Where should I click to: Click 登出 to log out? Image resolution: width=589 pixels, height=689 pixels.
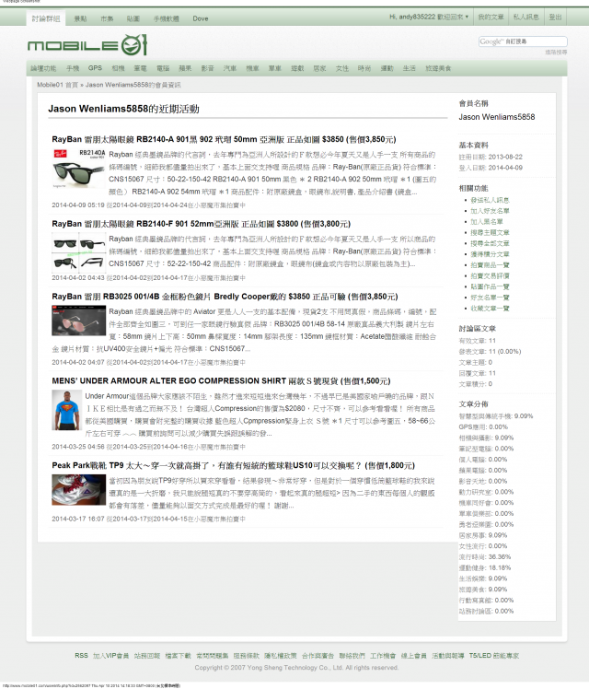tap(555, 17)
